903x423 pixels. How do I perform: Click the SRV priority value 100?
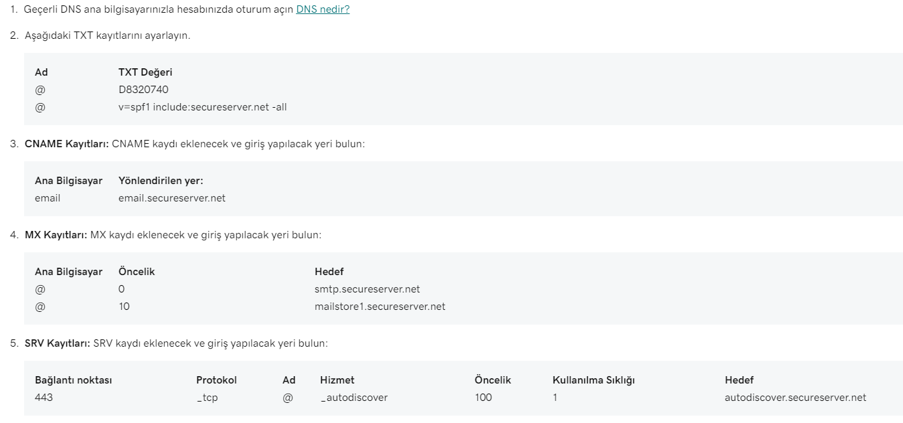point(483,398)
